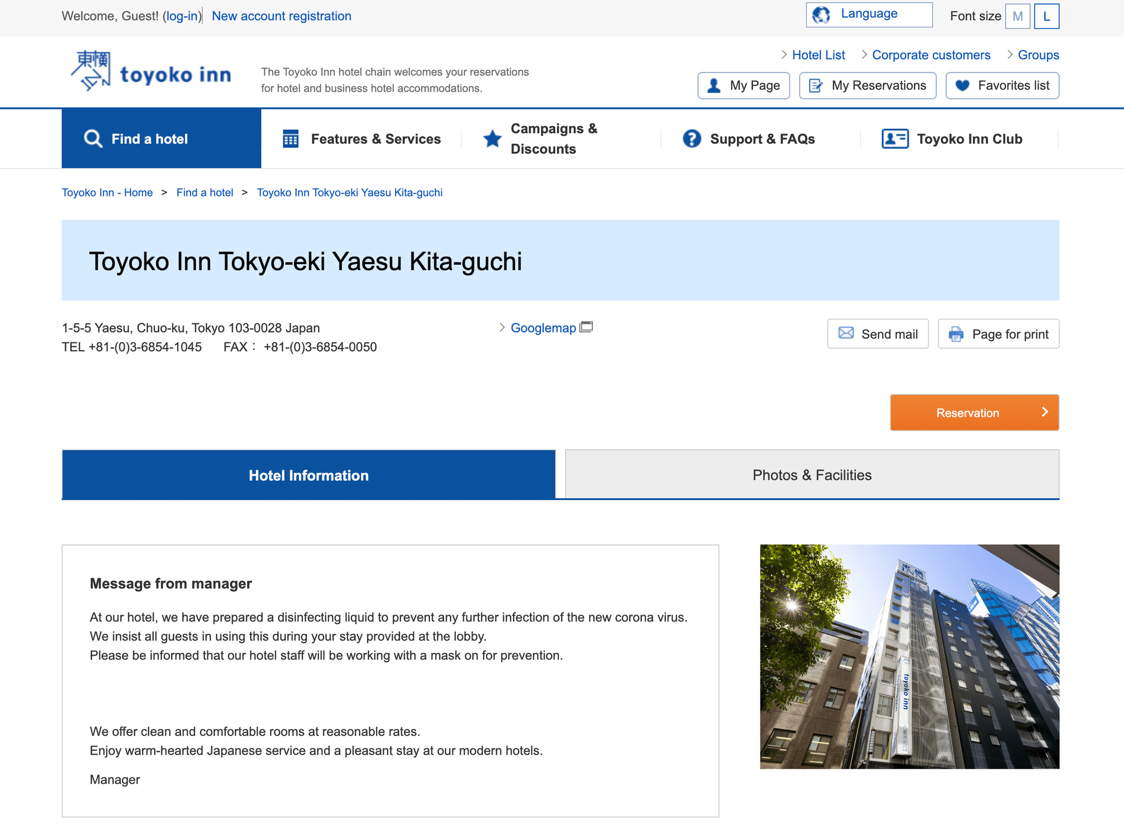1124x836 pixels.
Task: Click the printer icon on Page for print
Action: 956,334
